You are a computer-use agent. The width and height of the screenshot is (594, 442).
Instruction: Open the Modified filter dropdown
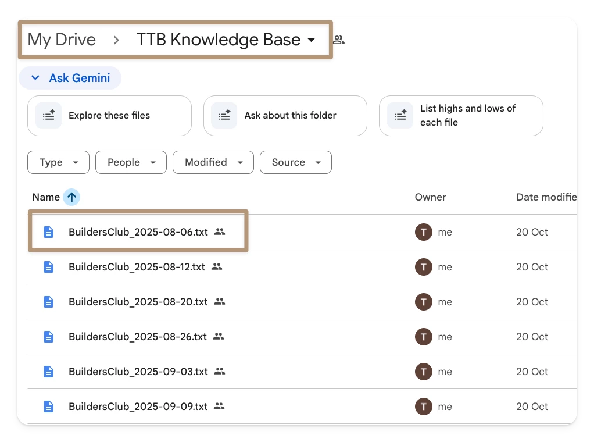tap(213, 162)
